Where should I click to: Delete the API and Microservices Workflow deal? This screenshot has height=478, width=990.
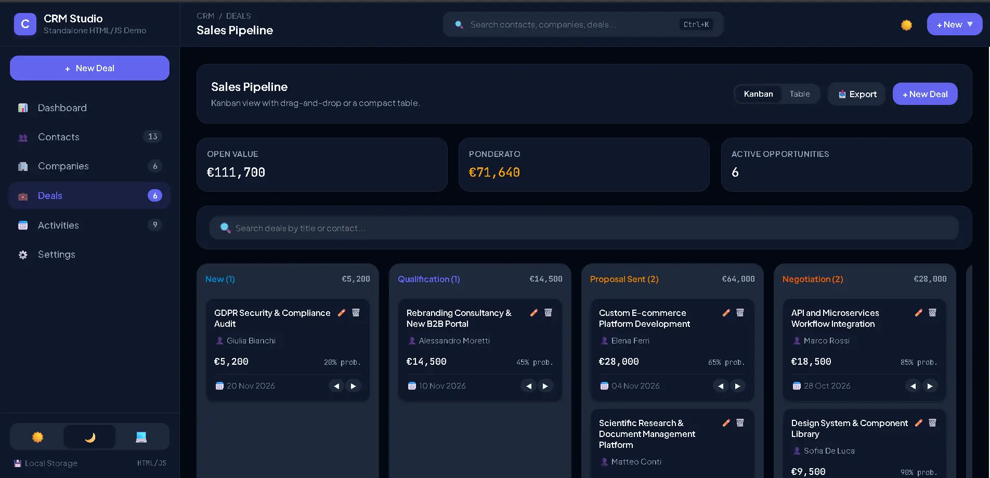pyautogui.click(x=932, y=313)
